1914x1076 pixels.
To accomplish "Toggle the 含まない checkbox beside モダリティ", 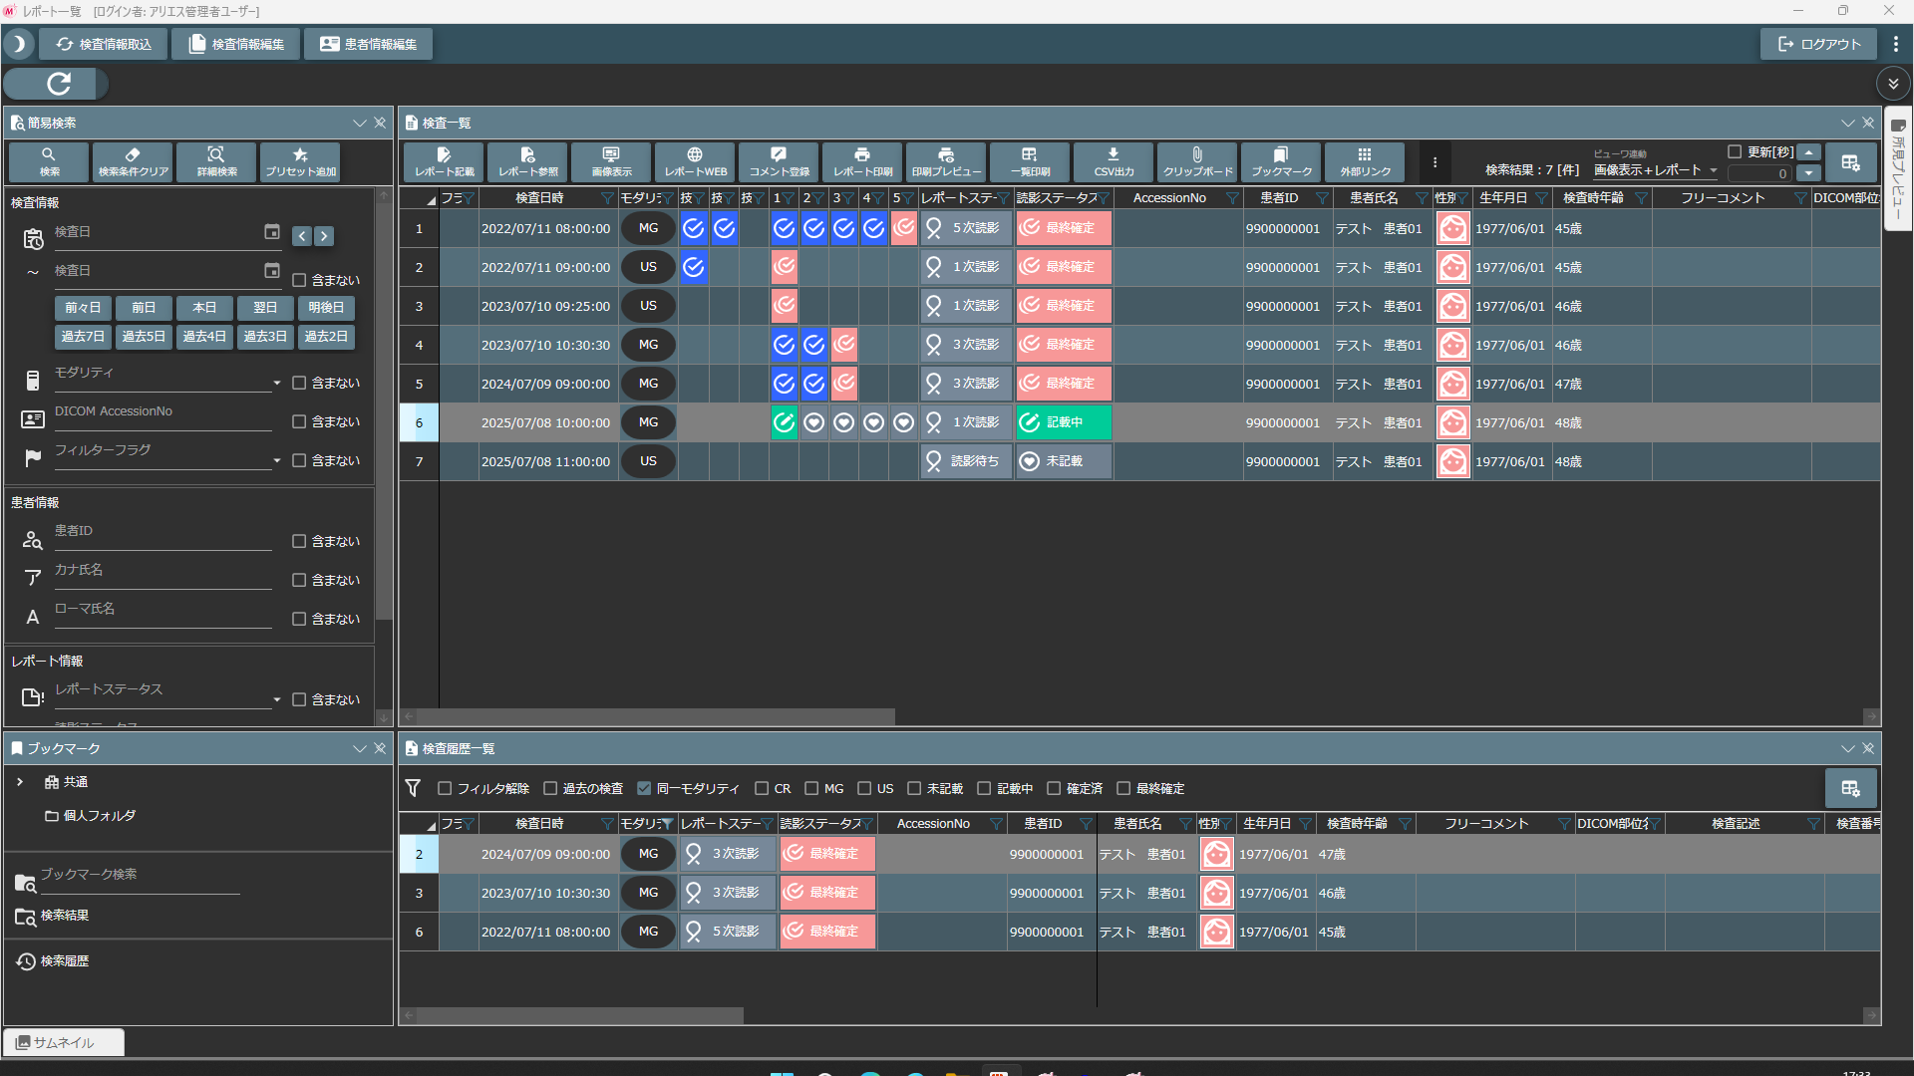I will tap(299, 383).
